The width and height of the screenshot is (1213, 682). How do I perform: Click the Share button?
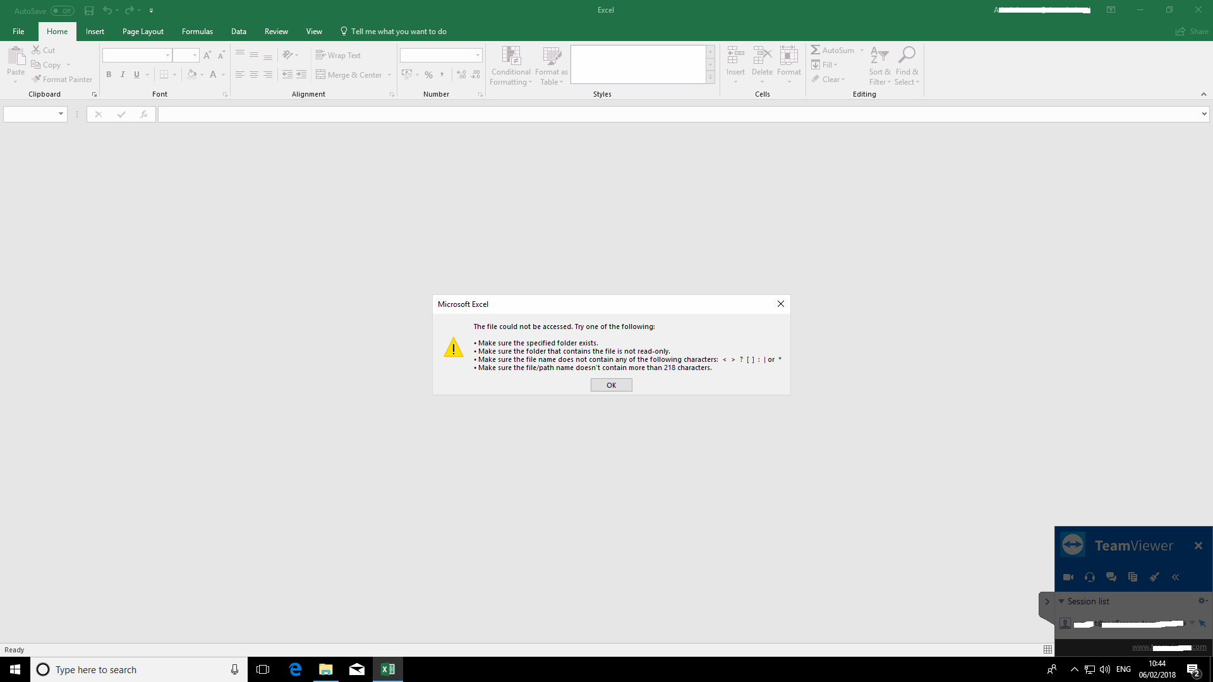click(1192, 32)
